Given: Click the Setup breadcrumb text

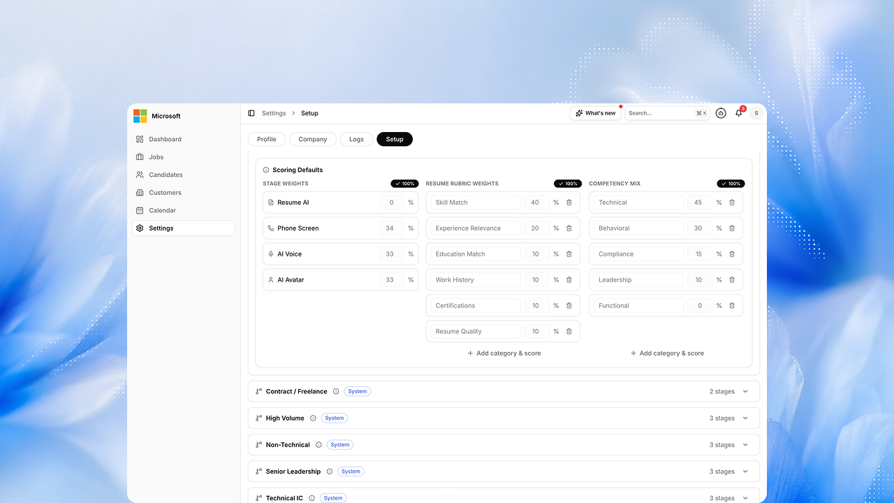Looking at the screenshot, I should (x=309, y=113).
